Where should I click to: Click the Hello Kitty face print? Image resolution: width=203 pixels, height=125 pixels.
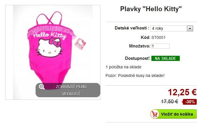49,47
